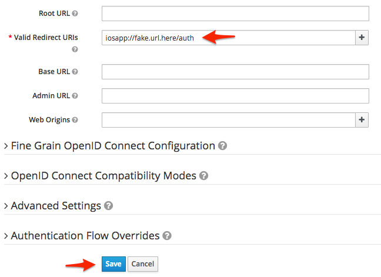Click the Root URL help icon
381x277 pixels.
[75, 14]
